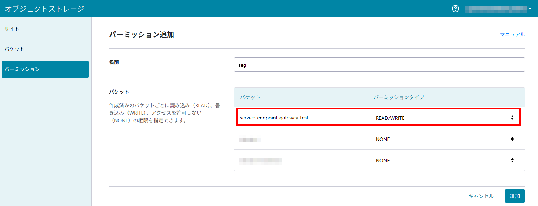Go to サイト in the sidebar
The height and width of the screenshot is (206, 538).
[12, 29]
